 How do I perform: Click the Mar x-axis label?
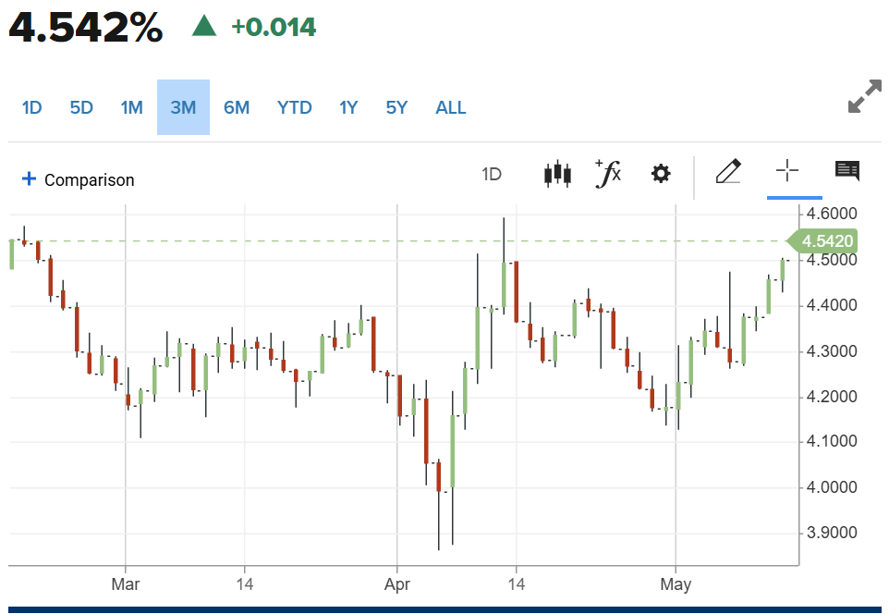click(126, 583)
